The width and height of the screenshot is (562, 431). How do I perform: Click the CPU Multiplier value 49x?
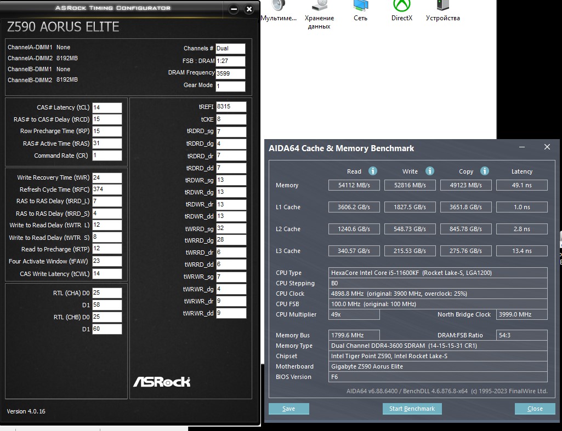pyautogui.click(x=354, y=314)
